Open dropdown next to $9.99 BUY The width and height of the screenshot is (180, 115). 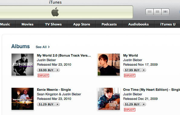pos(57,70)
